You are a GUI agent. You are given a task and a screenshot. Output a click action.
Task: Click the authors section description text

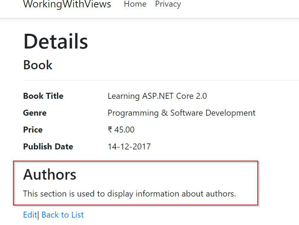click(x=129, y=194)
